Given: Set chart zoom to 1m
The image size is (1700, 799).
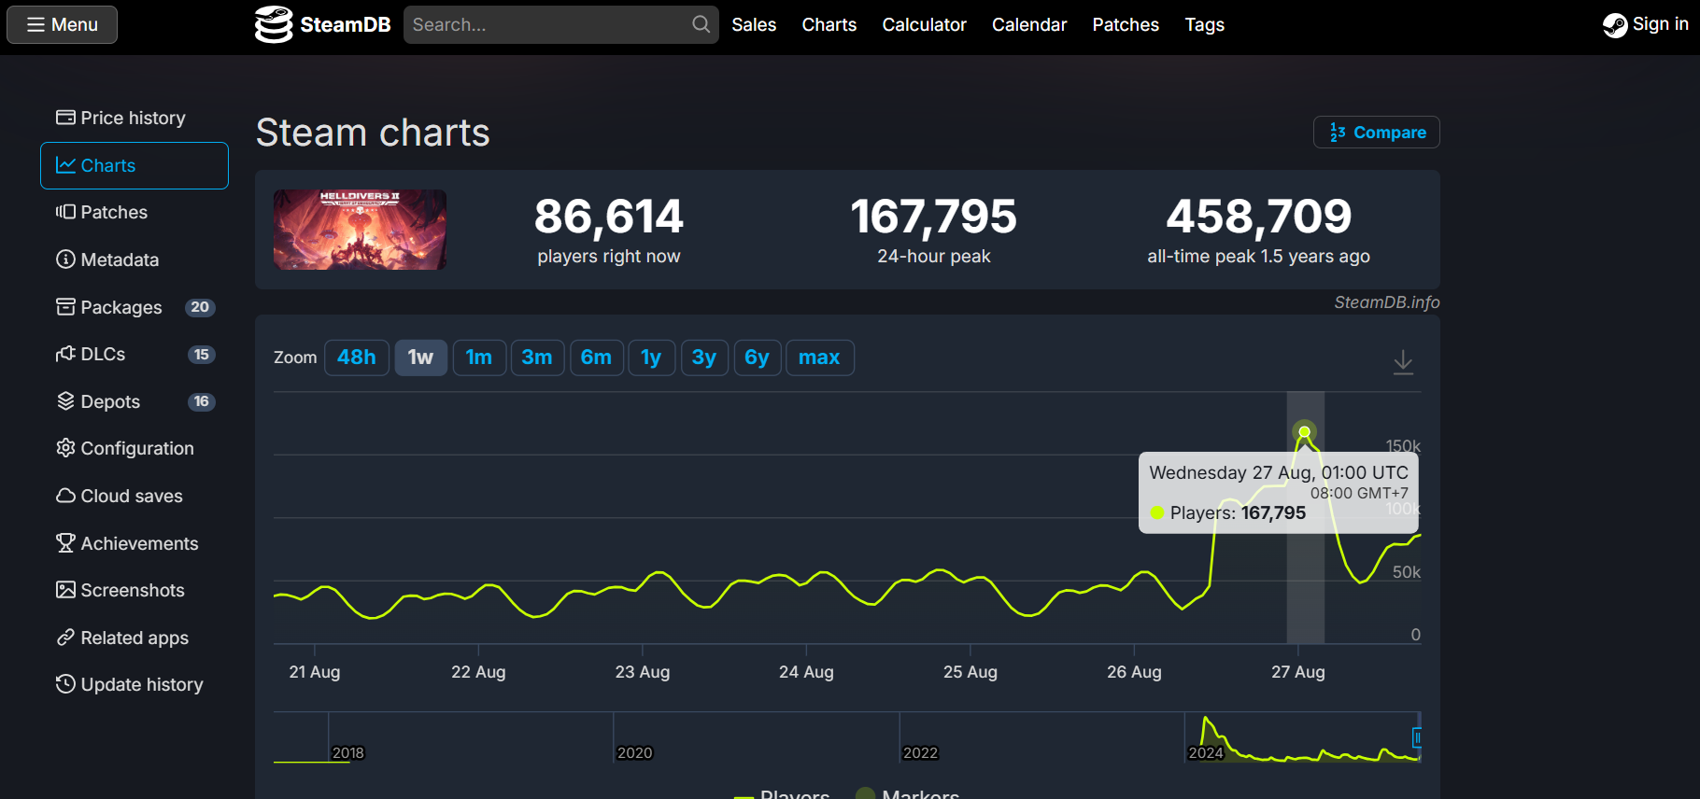Looking at the screenshot, I should pos(479,357).
